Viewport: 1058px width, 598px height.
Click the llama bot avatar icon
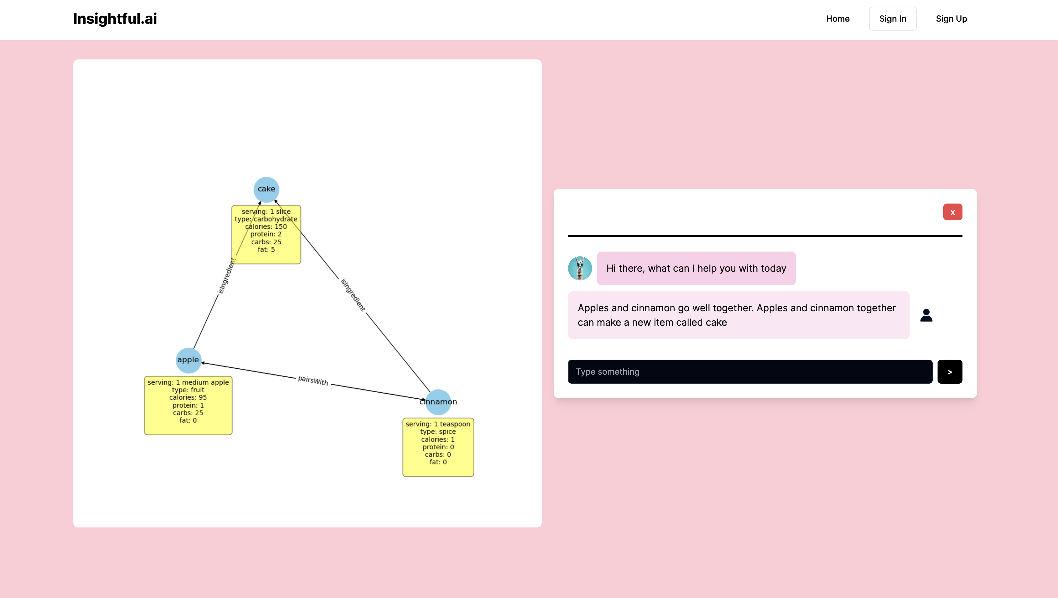(580, 268)
